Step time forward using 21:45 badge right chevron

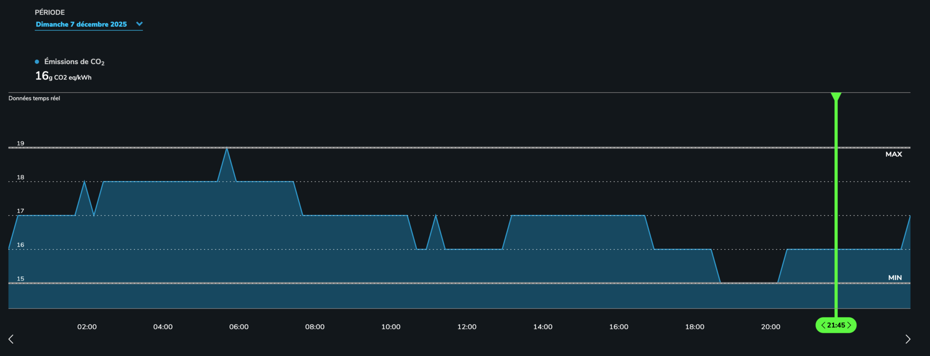click(x=849, y=325)
